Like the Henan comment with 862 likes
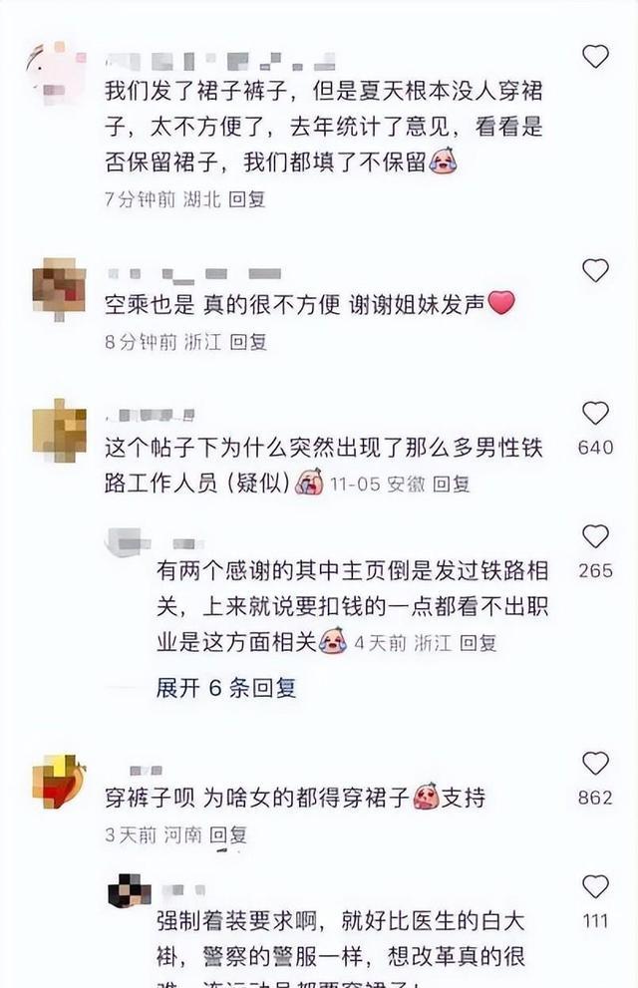This screenshot has width=638, height=988. (595, 763)
